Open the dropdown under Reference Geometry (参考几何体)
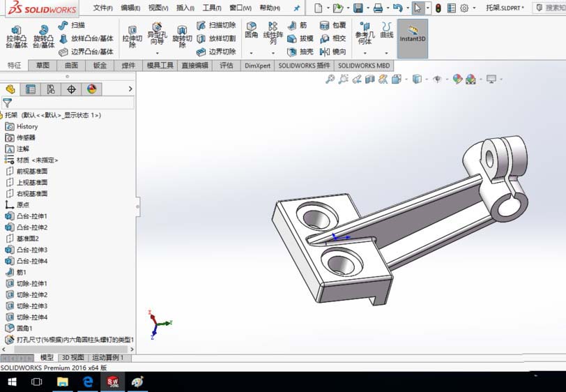This screenshot has width=566, height=392. (365, 53)
